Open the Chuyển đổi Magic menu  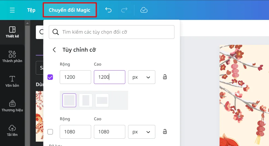[x=69, y=10]
